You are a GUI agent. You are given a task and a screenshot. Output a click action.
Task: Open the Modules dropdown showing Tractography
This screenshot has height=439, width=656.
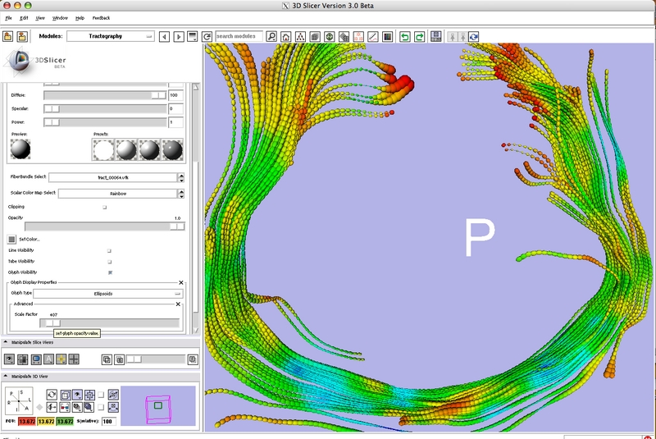click(x=111, y=37)
